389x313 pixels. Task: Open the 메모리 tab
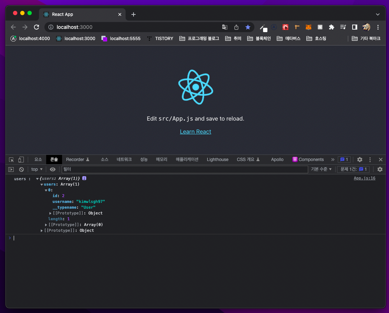162,159
